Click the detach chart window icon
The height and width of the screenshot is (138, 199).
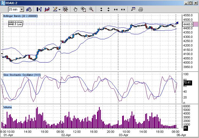133,9
